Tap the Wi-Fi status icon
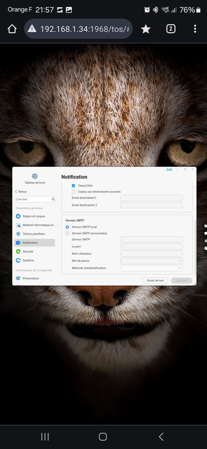207x449 pixels. click(x=165, y=10)
